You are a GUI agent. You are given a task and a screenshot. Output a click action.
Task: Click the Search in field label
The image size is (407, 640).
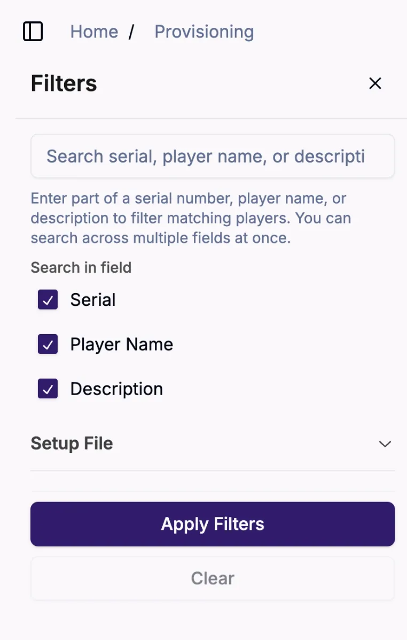click(x=81, y=268)
